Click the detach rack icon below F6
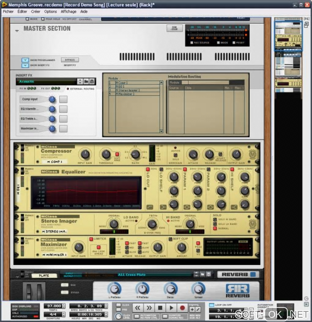This screenshot has height=322, width=312. tap(306, 25)
